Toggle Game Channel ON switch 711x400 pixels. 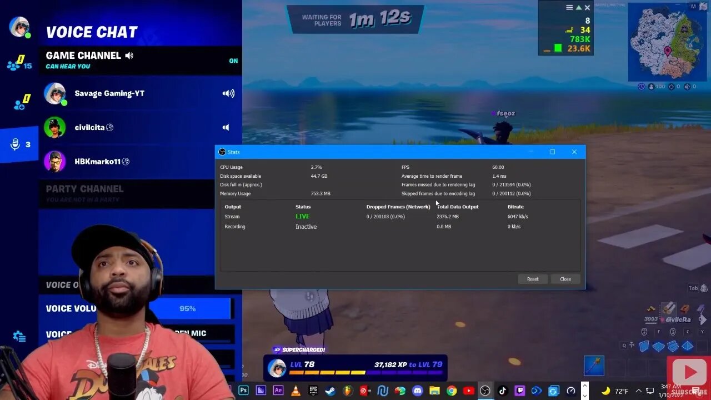pos(233,61)
